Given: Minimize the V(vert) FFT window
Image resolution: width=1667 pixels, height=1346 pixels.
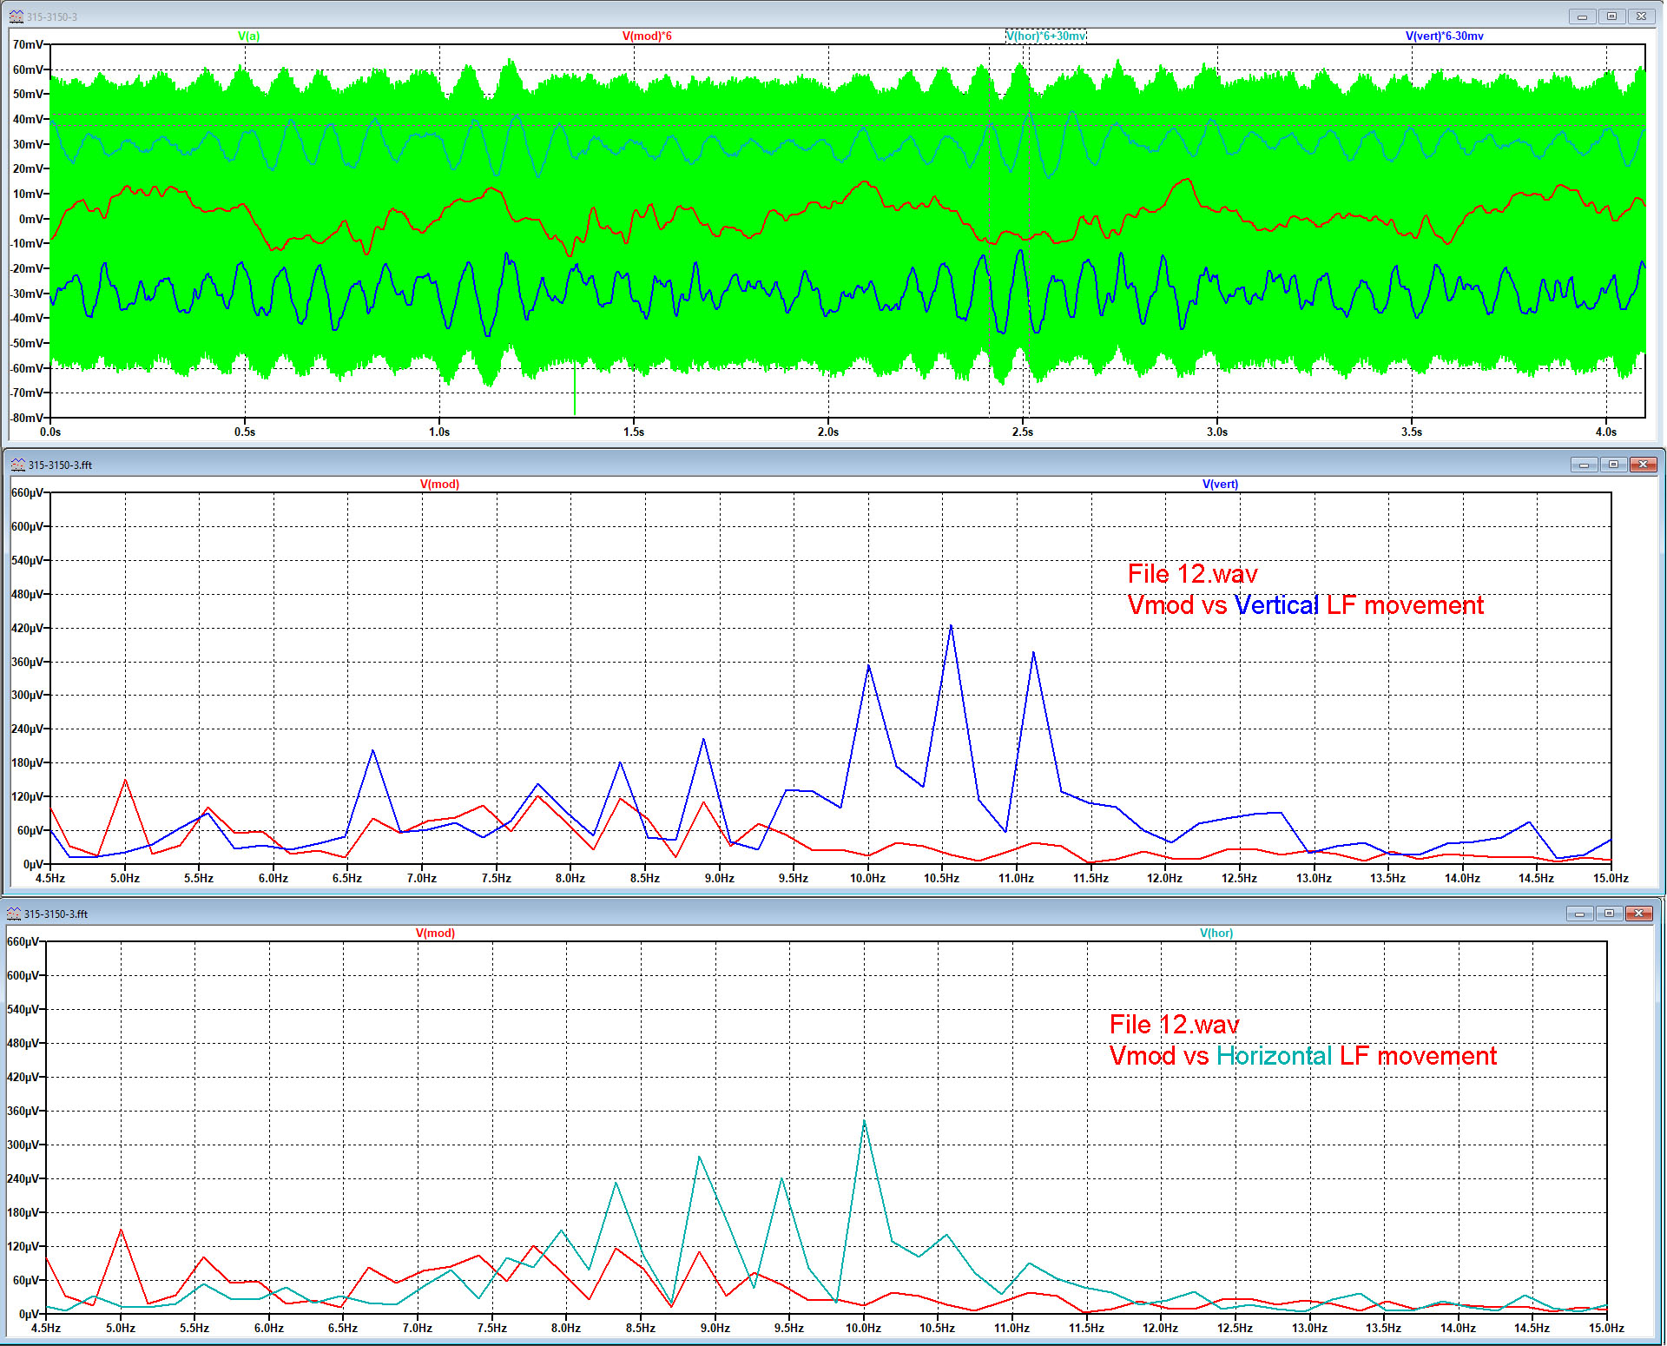Looking at the screenshot, I should click(x=1584, y=465).
